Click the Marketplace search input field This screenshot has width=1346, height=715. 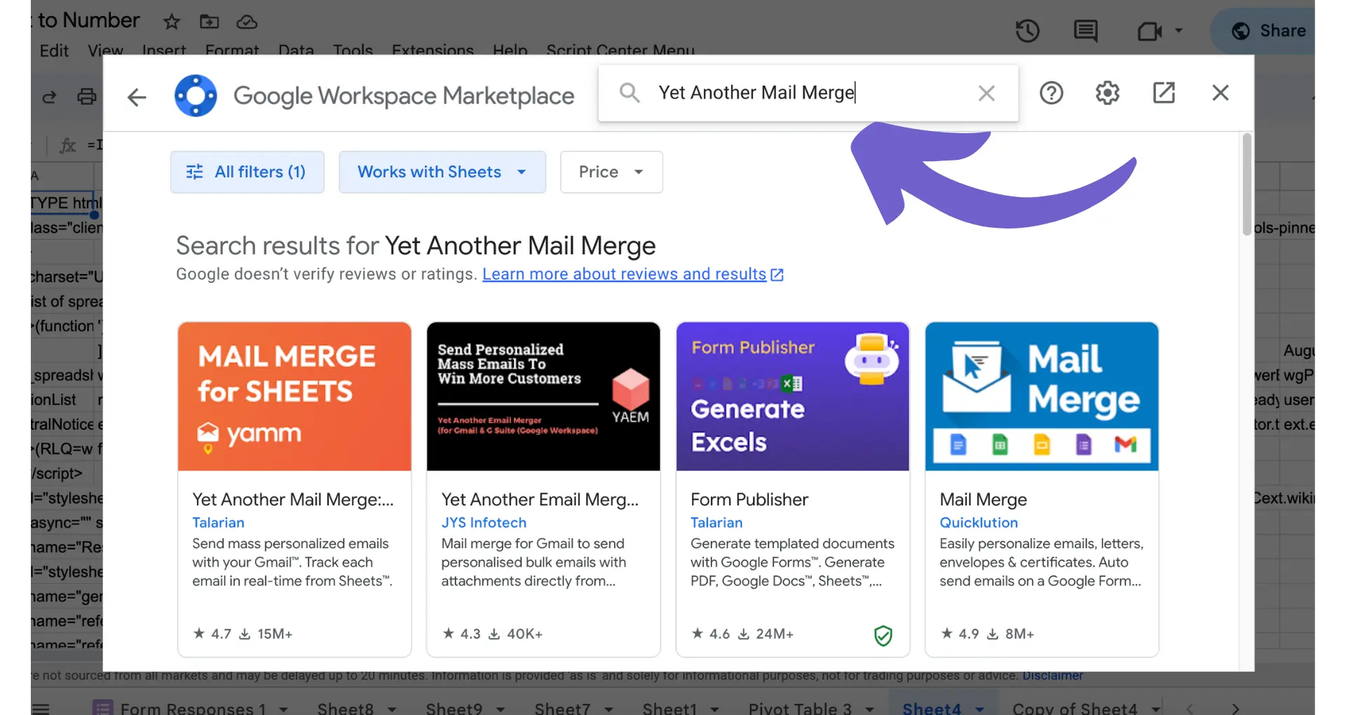[806, 93]
